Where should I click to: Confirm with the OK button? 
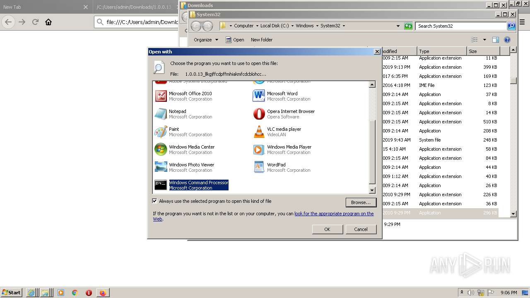[x=327, y=229]
